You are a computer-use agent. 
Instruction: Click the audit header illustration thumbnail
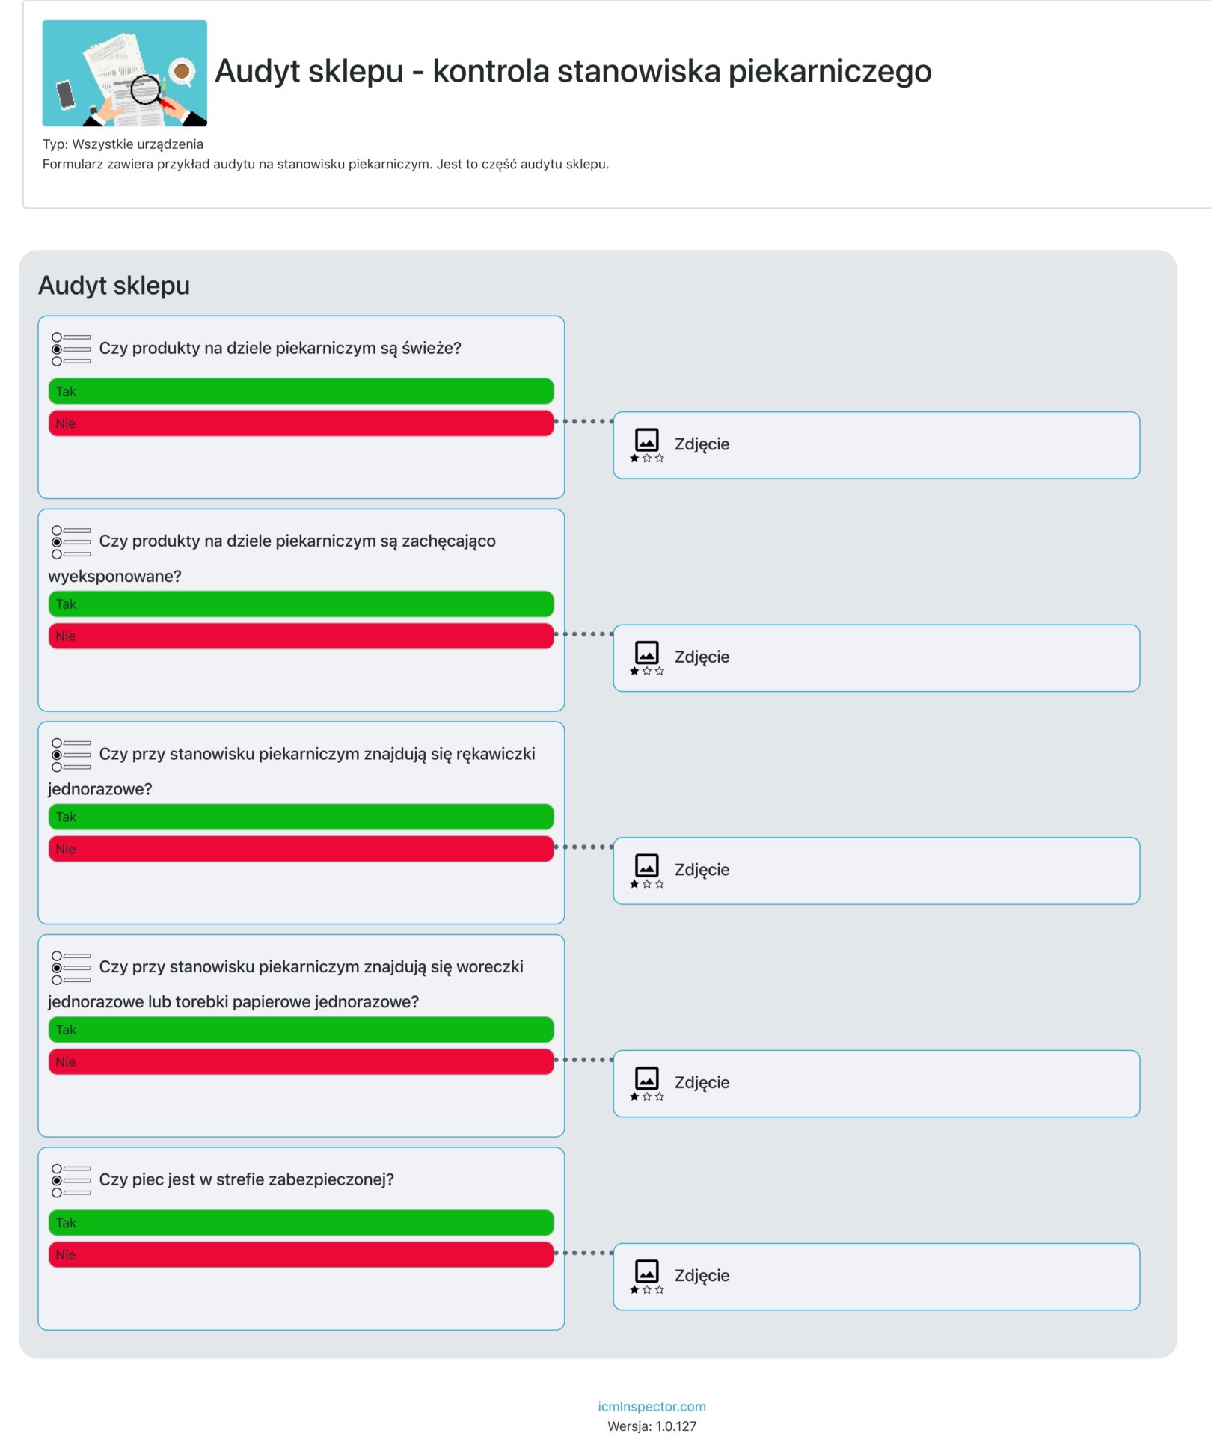click(124, 73)
